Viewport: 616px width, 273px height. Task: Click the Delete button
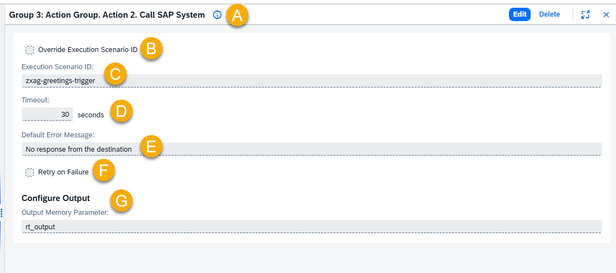(549, 14)
